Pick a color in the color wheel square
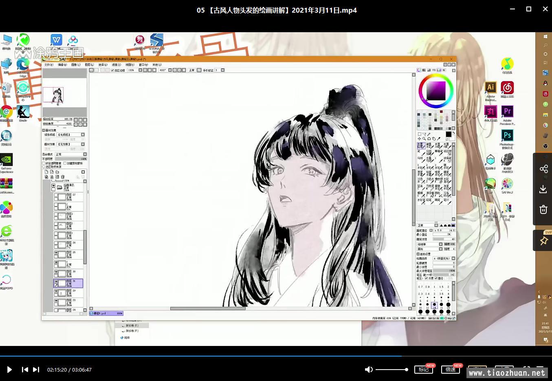 click(x=435, y=90)
